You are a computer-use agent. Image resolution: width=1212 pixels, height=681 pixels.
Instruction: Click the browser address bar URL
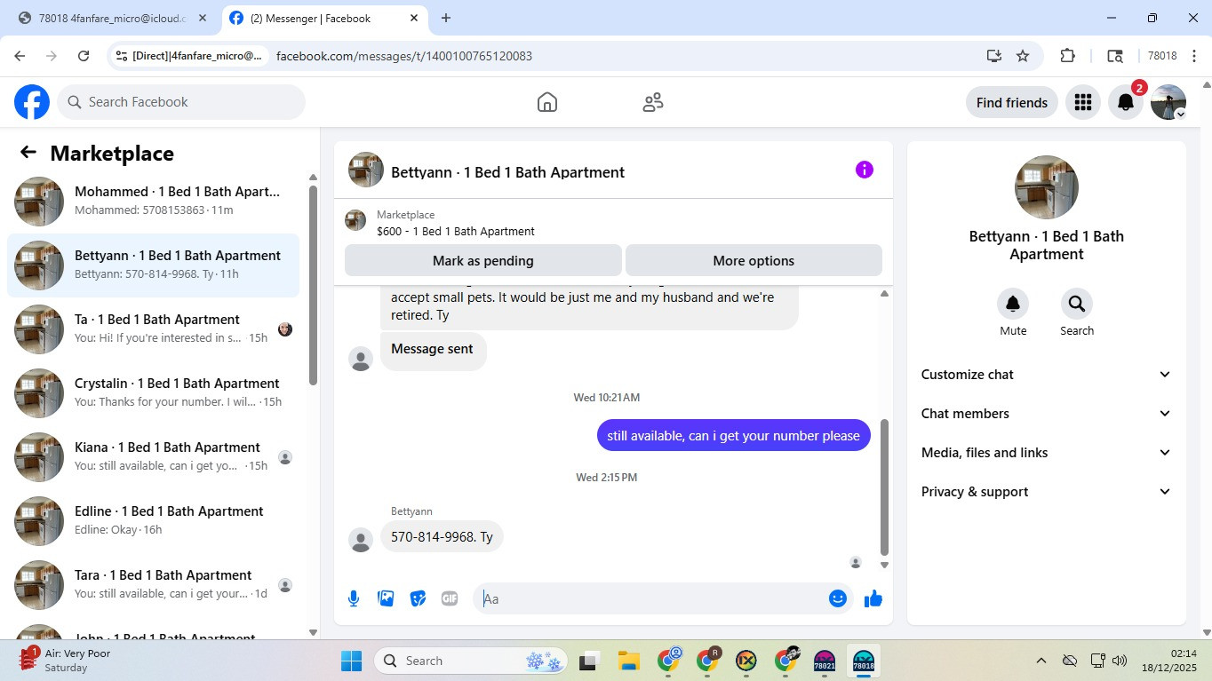pyautogui.click(x=404, y=56)
